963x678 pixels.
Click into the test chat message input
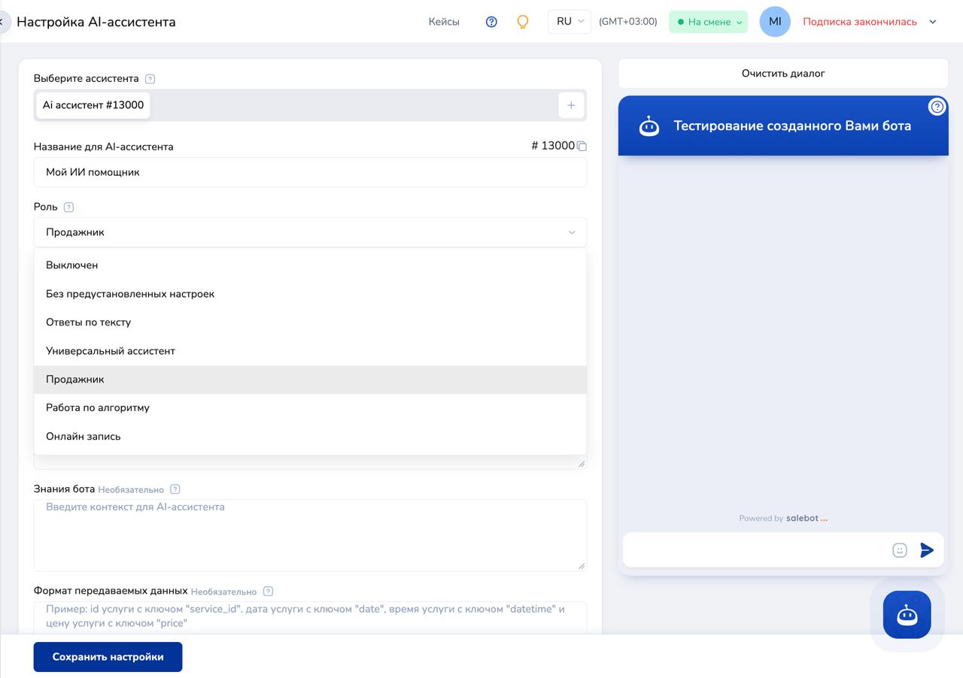tap(756, 550)
